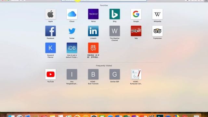The height and width of the screenshot is (117, 208).
Task: Open the Ilmu Pengetahuan frequently visited site
Action: coord(72,74)
